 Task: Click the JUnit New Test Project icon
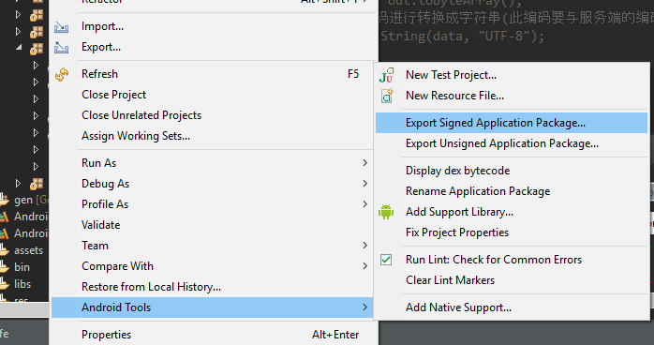point(386,75)
